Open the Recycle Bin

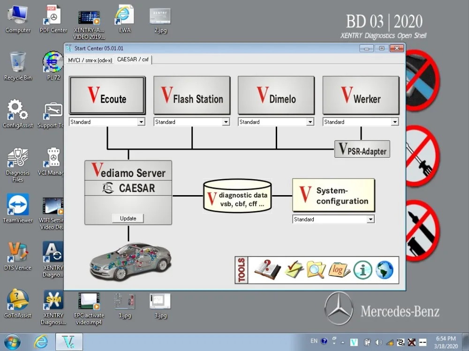tap(18, 66)
